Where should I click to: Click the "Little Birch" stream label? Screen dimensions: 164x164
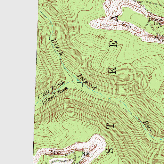point(51,90)
